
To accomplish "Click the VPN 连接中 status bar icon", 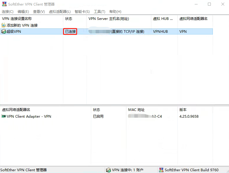I will coord(108,170).
